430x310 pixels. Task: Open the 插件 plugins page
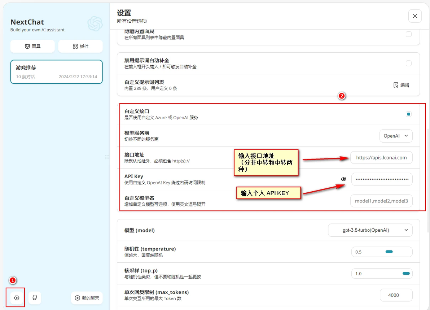pyautogui.click(x=81, y=46)
